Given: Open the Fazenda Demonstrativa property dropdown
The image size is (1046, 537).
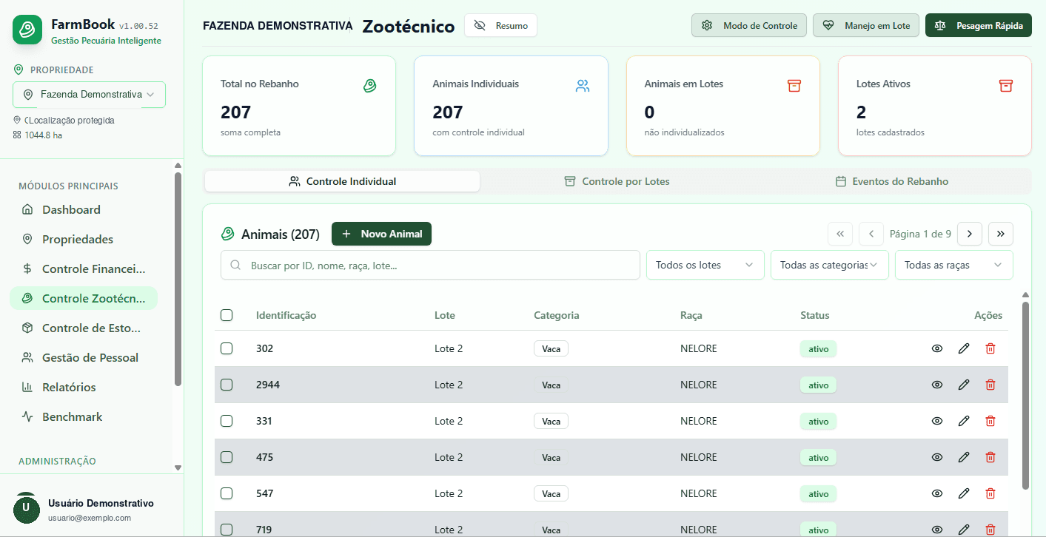Looking at the screenshot, I should tap(89, 95).
